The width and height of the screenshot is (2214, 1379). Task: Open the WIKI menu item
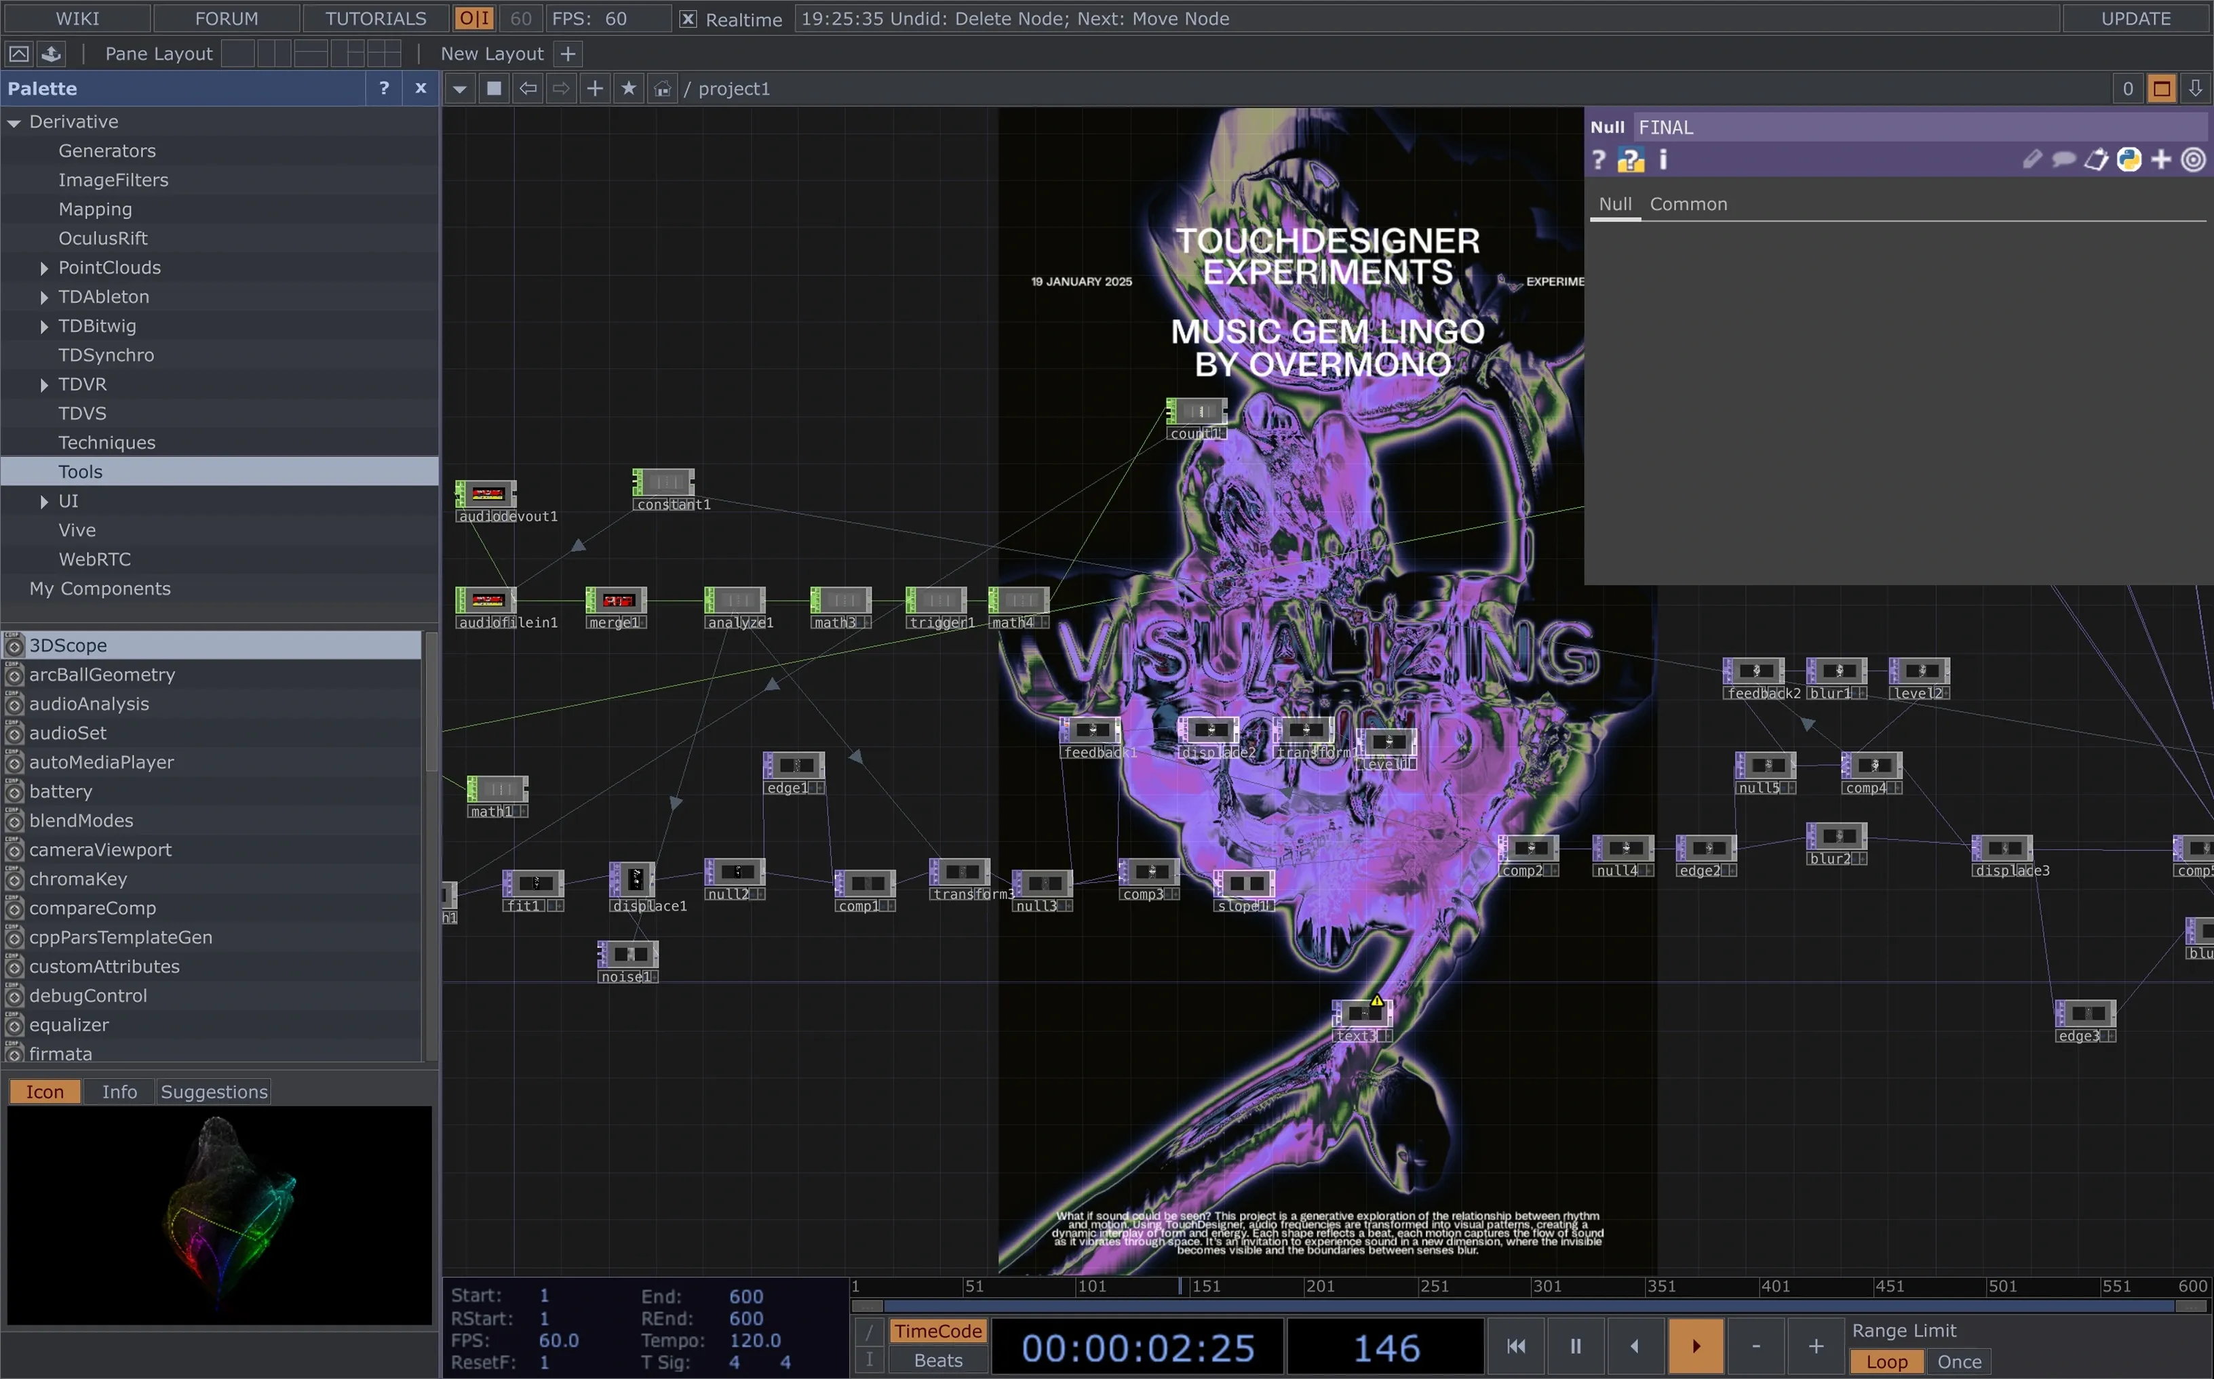point(77,18)
